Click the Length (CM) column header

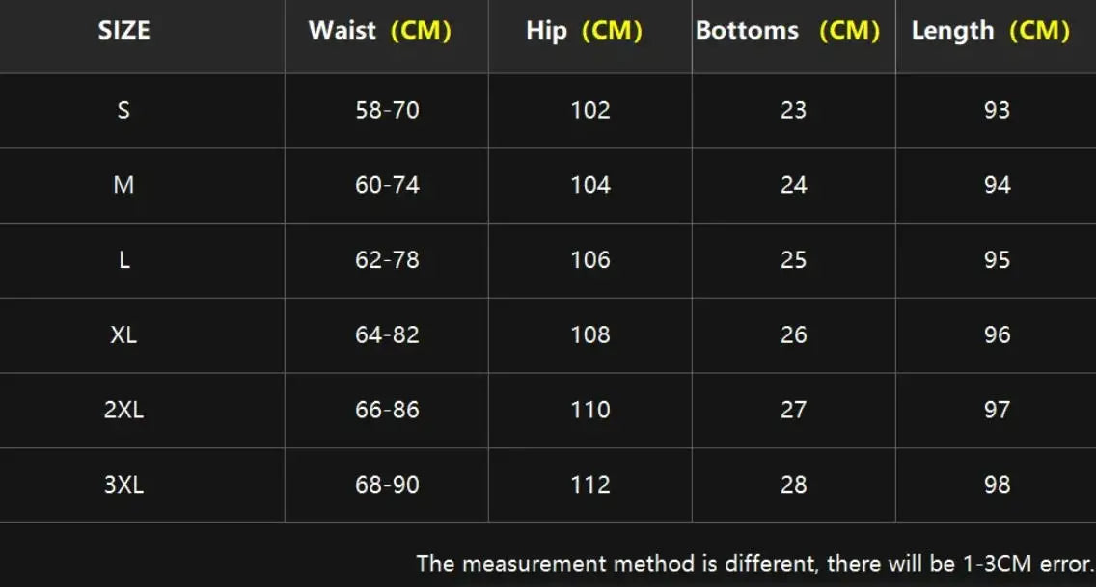pos(990,31)
